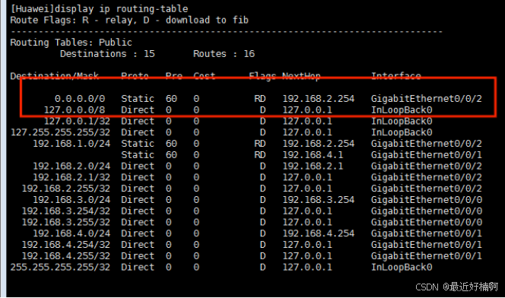Select the 'Destinations : 15' count
This screenshot has height=298, width=505.
[x=107, y=54]
